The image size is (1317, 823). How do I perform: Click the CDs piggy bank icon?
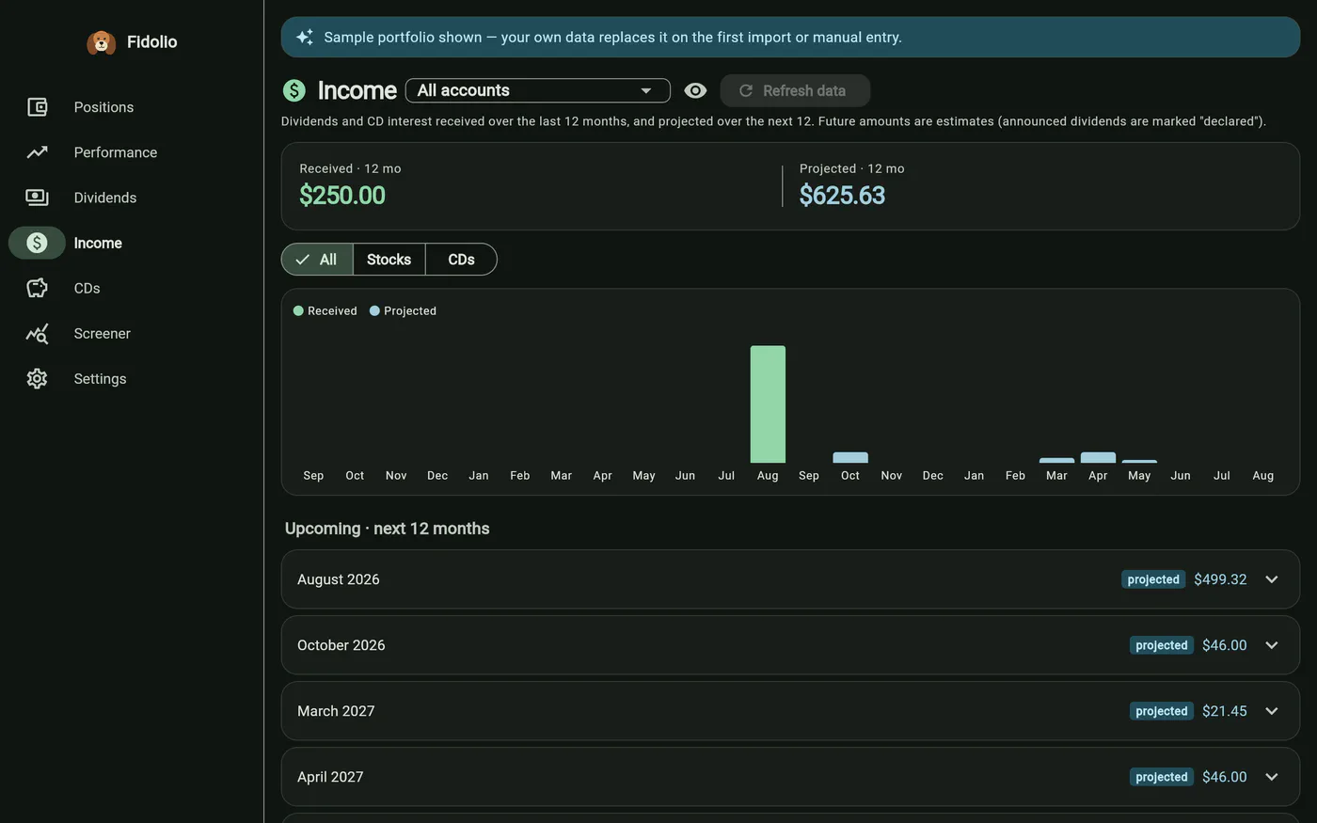(x=37, y=288)
